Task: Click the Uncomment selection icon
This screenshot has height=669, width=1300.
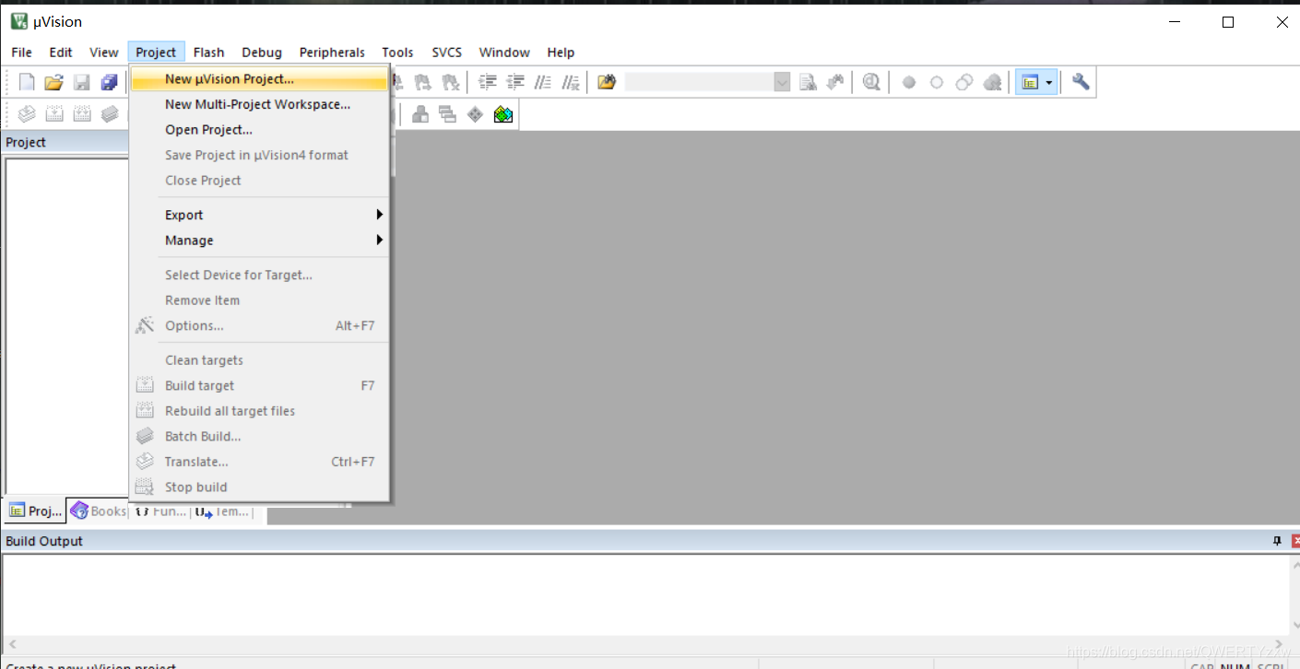Action: click(x=572, y=82)
